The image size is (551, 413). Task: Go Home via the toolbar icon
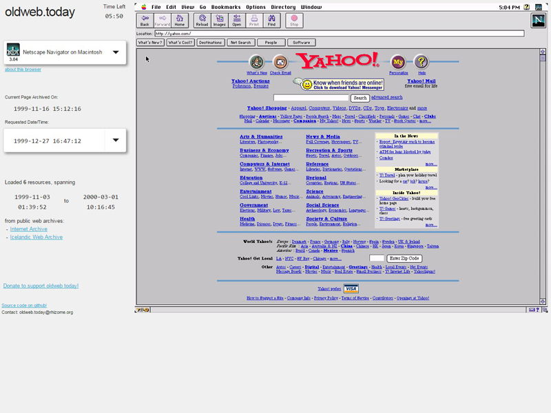(180, 21)
